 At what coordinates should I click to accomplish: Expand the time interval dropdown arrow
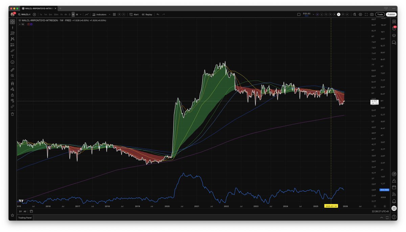click(81, 15)
